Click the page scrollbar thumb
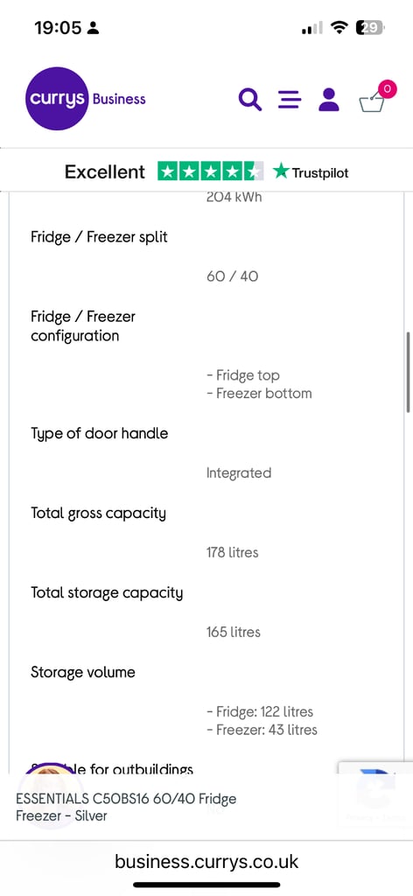 (409, 372)
